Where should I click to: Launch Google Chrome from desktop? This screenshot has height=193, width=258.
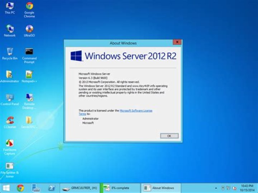[29, 10]
